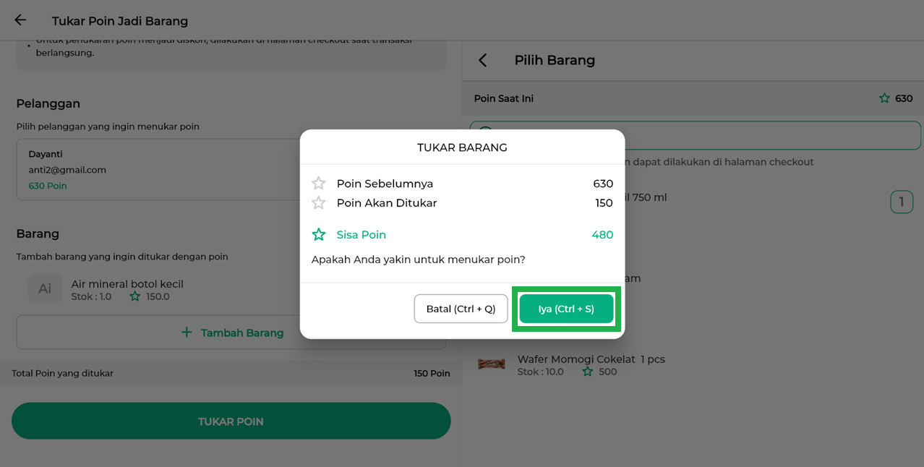Click the green star beside Sisa Poin
The image size is (924, 467).
pyautogui.click(x=319, y=235)
